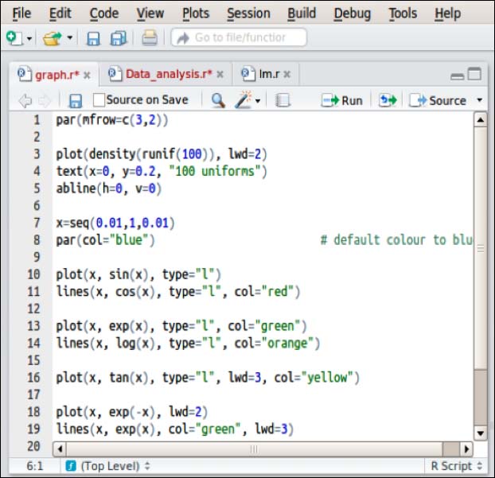Screen dimensions: 495x478
Task: Expand the Code Tools dropdown arrow
Action: point(258,101)
